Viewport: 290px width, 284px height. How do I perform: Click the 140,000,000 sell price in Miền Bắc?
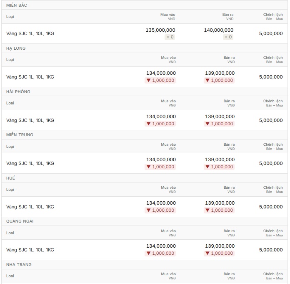[x=219, y=30]
